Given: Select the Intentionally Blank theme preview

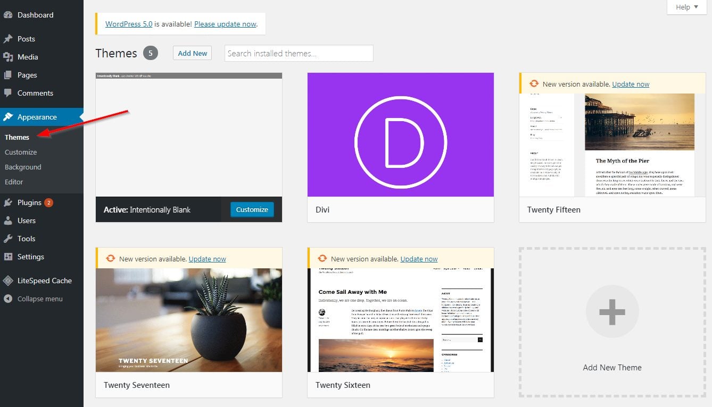Looking at the screenshot, I should pyautogui.click(x=189, y=135).
